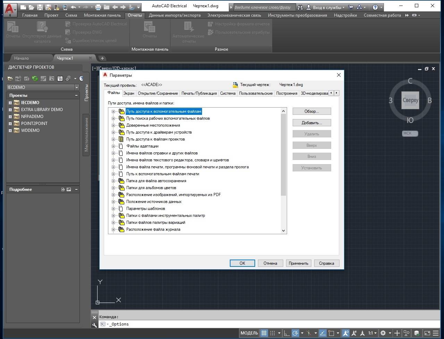Image resolution: width=444 pixels, height=339 pixels.
Task: Click OK in the Параметры dialog
Action: (x=242, y=263)
